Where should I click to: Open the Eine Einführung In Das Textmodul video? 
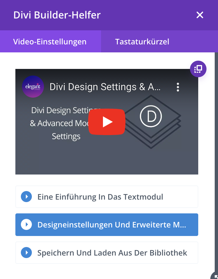tap(100, 197)
